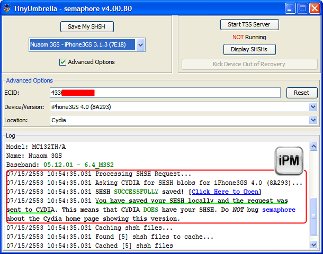Click the log scrollbar down arrow

point(313,244)
